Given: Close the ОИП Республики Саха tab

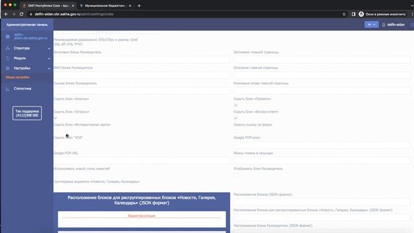Looking at the screenshot, I should coord(73,6).
